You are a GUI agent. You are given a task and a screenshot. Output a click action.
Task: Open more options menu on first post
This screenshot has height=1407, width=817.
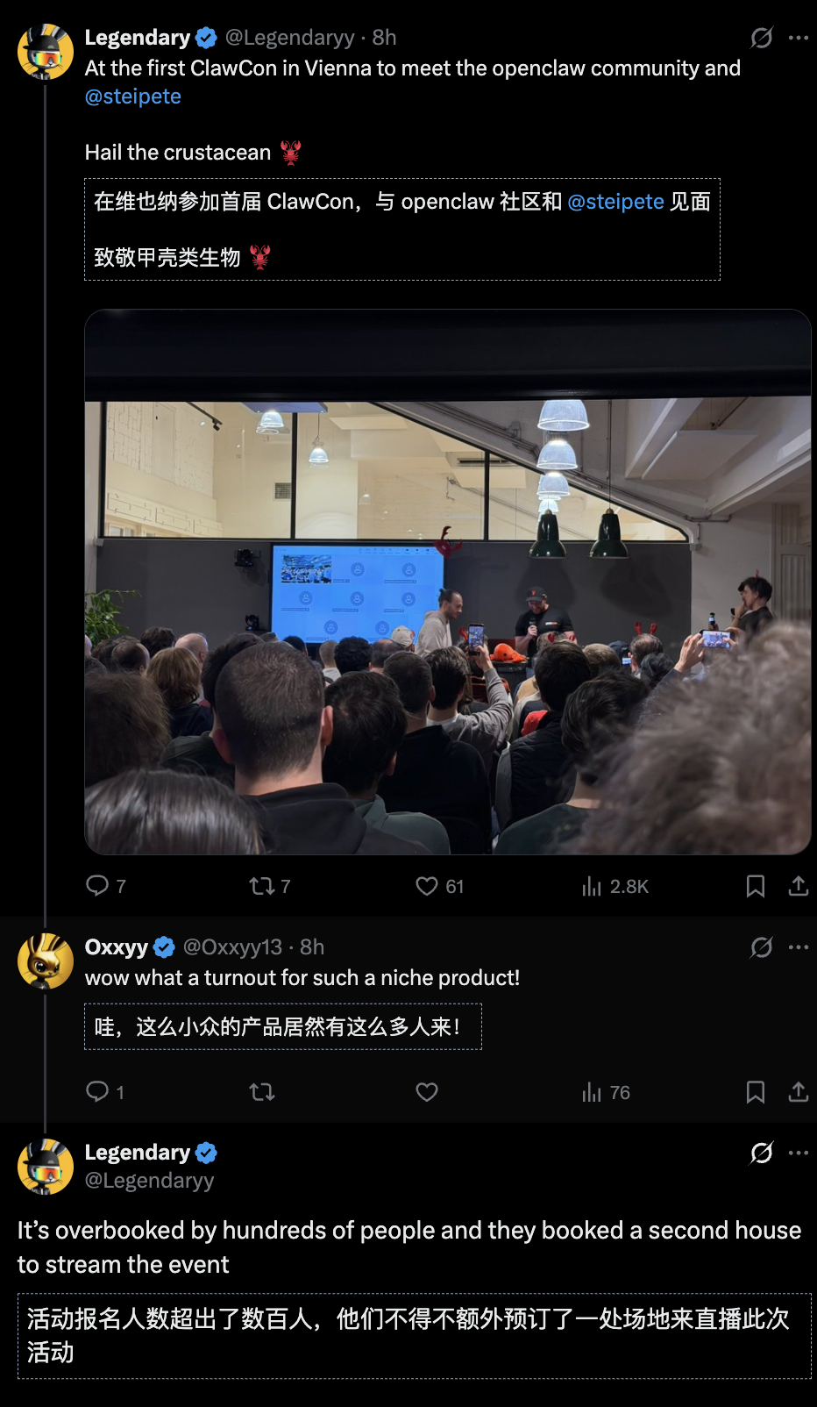[799, 38]
